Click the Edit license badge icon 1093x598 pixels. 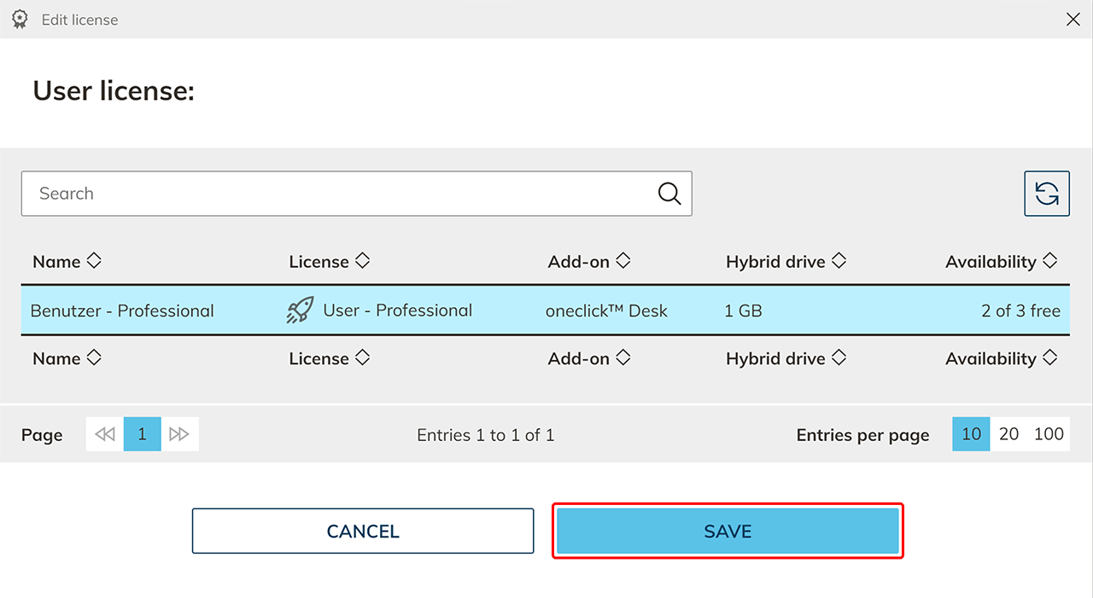(x=20, y=19)
